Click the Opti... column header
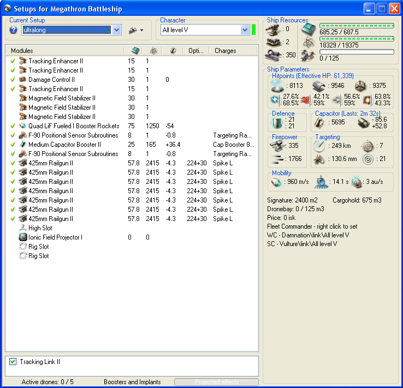Screen dimensions: 403x388 click(196, 51)
